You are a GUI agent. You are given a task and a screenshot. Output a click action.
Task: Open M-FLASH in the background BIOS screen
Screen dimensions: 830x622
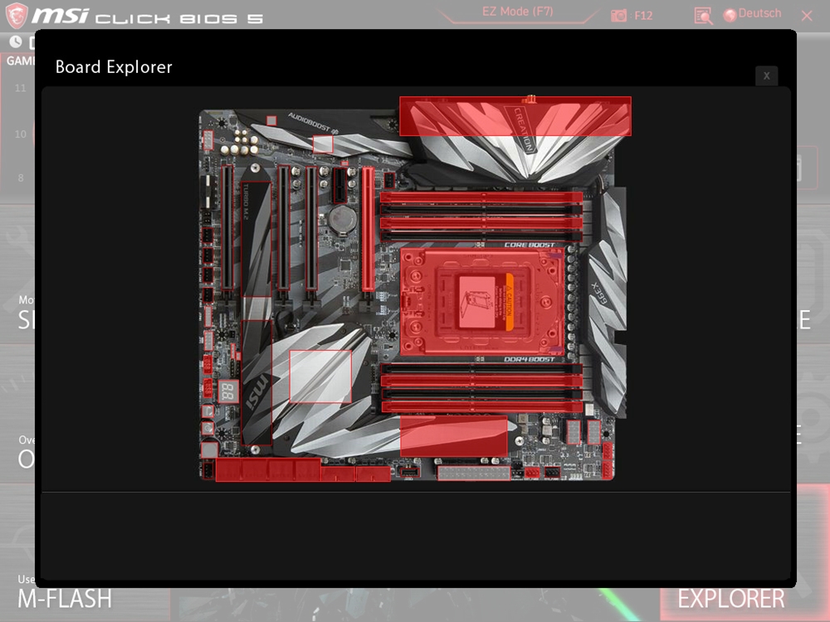point(65,599)
